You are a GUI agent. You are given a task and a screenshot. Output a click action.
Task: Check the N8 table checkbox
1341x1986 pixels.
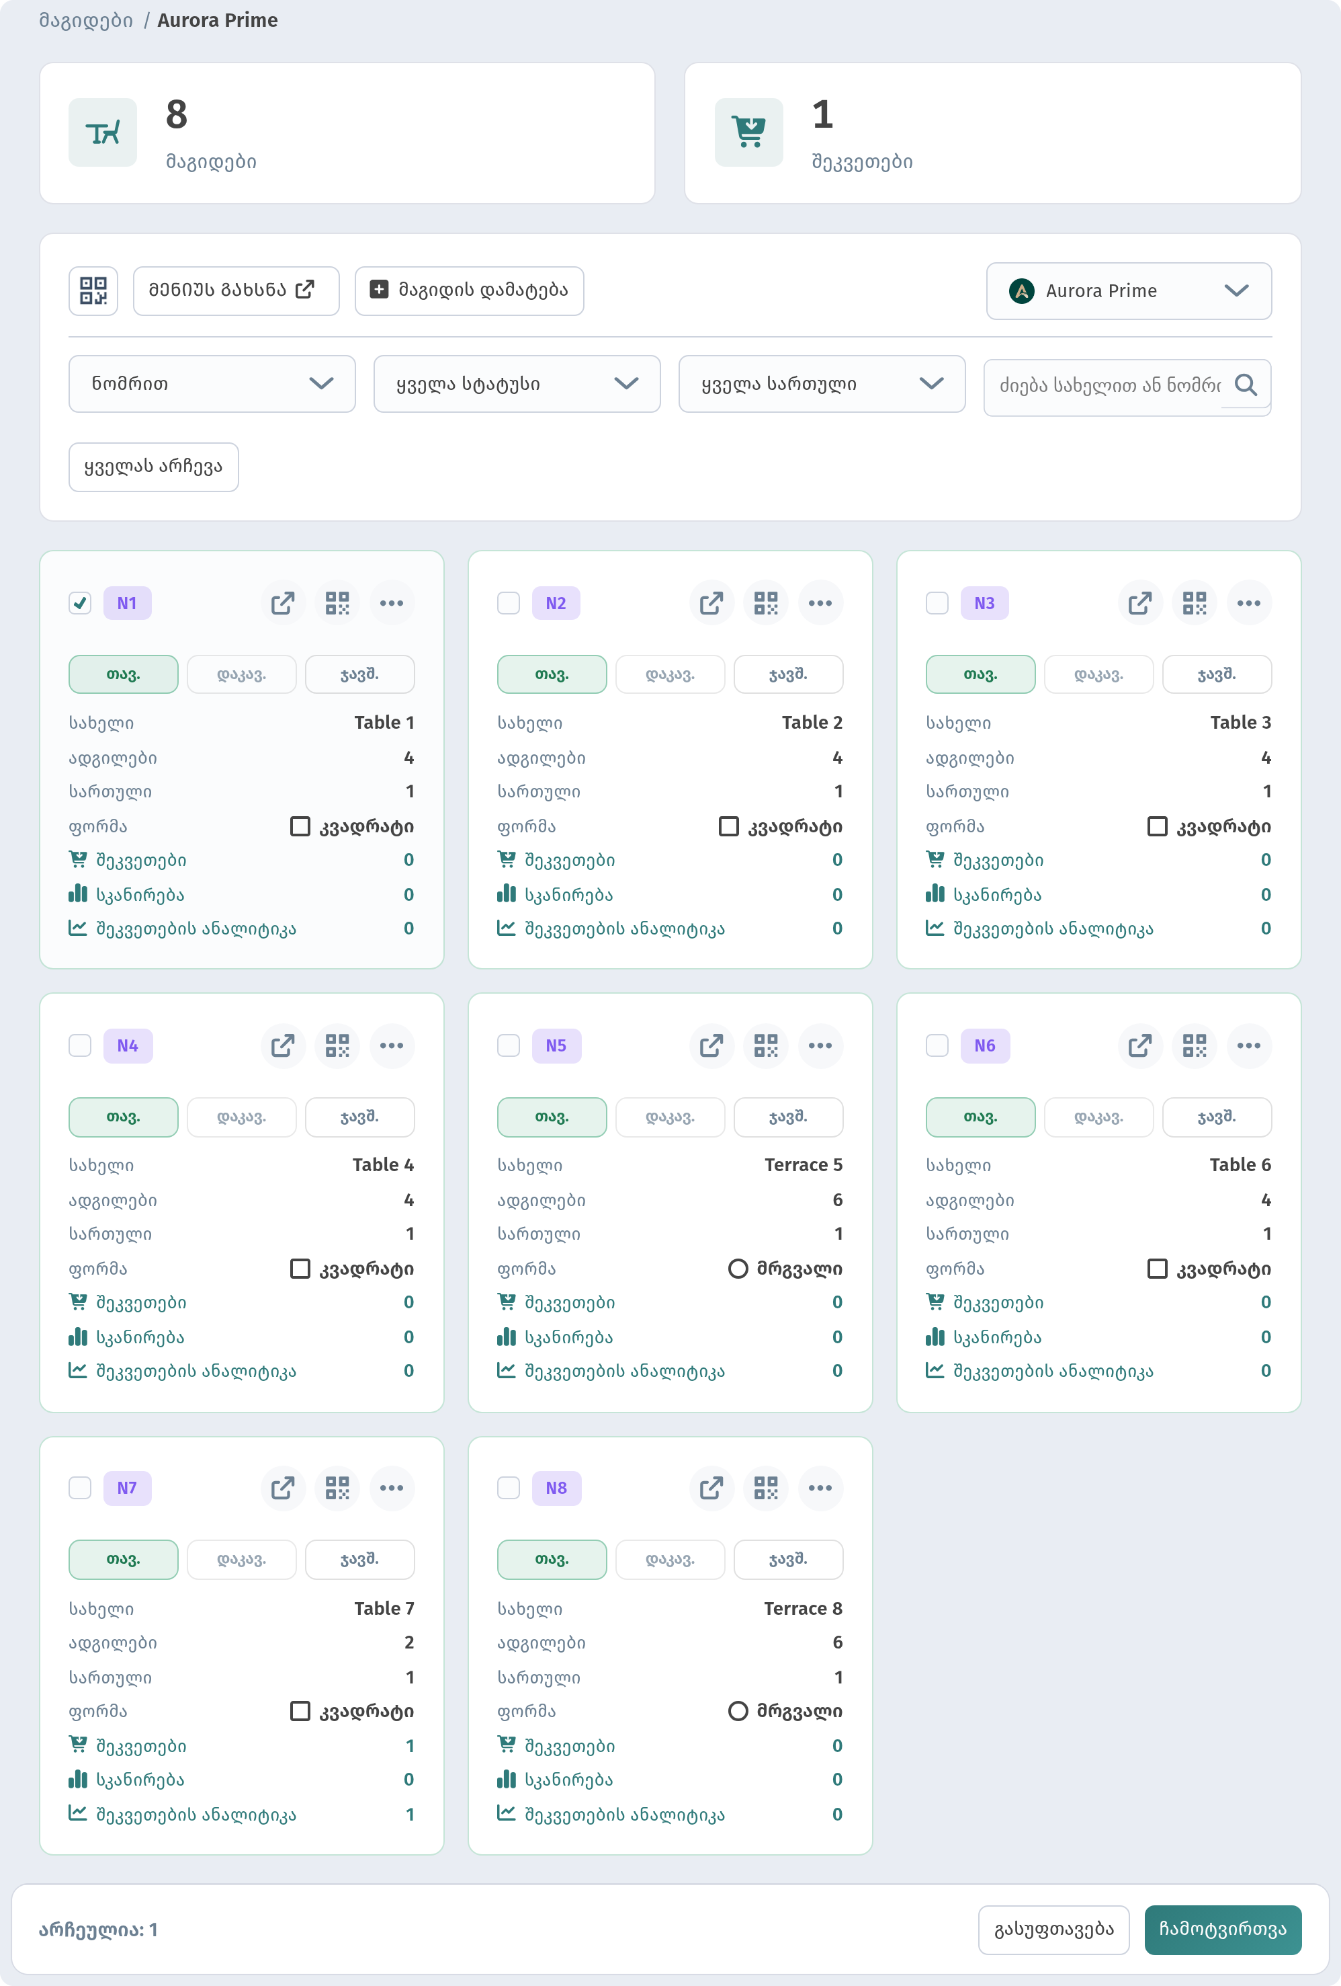509,1488
